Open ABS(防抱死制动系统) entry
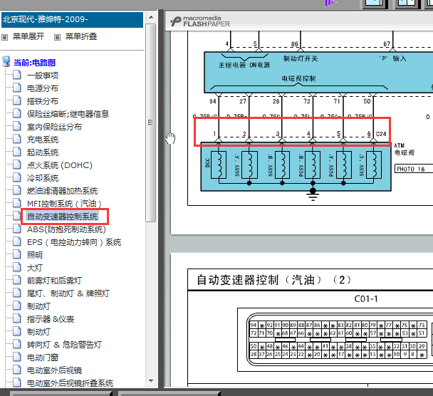 pos(66,229)
